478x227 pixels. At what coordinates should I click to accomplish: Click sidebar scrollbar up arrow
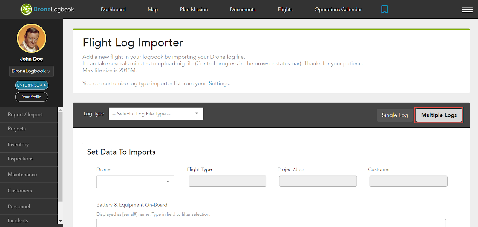coord(60,110)
